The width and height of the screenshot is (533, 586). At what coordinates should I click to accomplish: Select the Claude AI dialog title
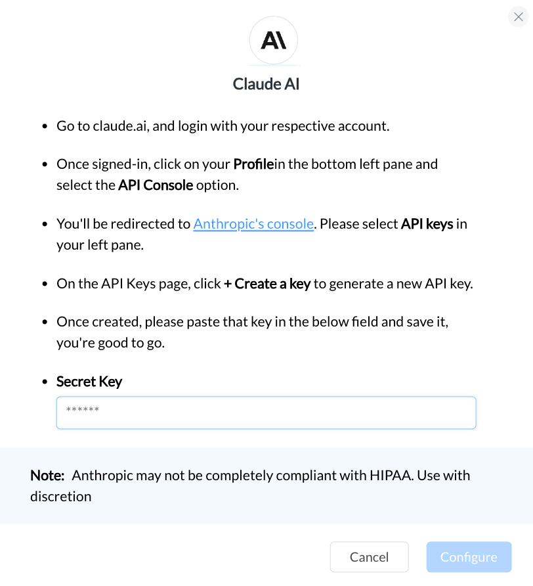tap(266, 84)
